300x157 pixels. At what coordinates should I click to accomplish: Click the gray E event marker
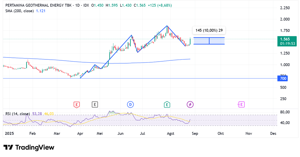tap(94, 104)
